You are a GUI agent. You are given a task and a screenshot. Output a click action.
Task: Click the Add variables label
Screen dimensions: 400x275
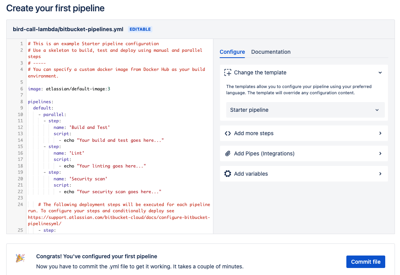coord(251,174)
